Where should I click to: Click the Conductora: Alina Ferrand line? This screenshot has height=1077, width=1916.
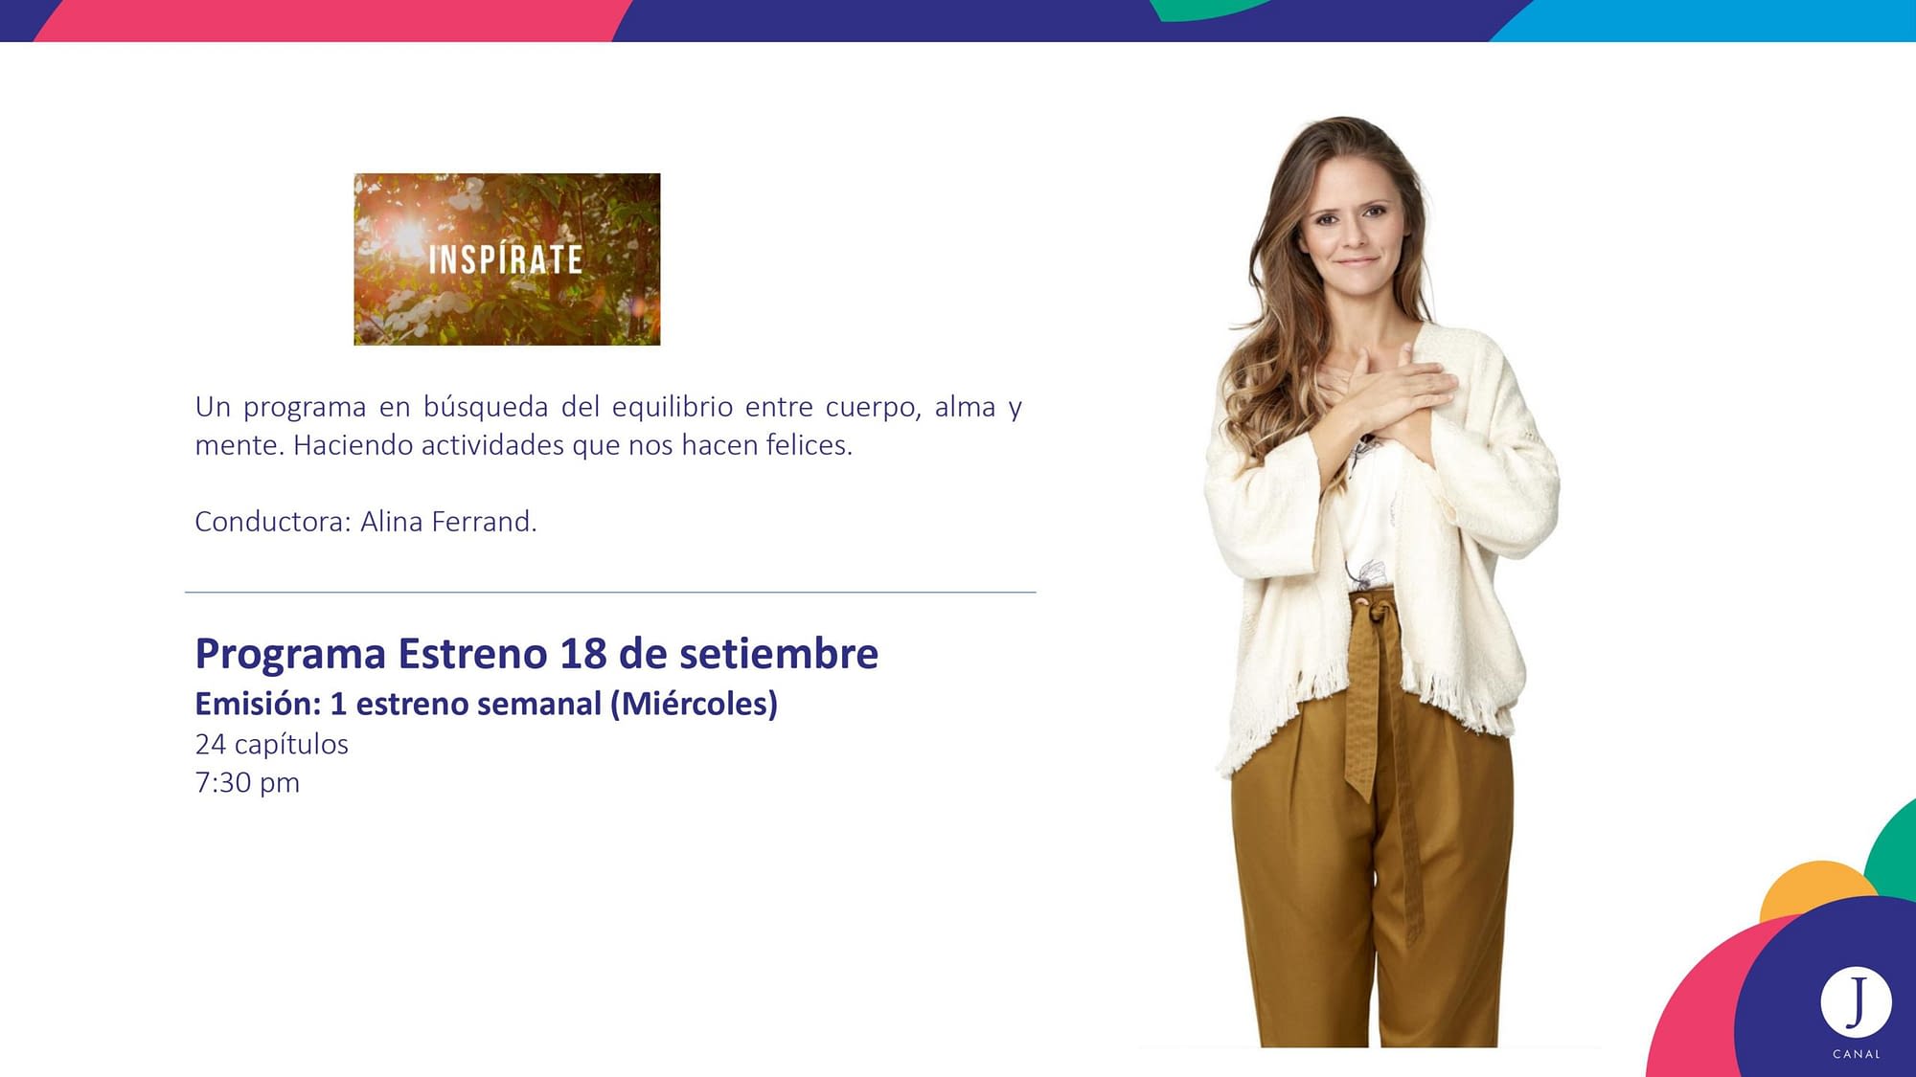366,522
